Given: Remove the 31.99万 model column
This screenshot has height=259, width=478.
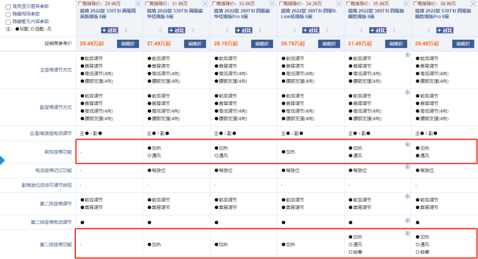Looking at the screenshot, I should (x=205, y=4).
